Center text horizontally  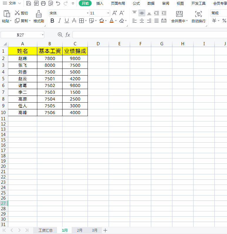pos(142,21)
